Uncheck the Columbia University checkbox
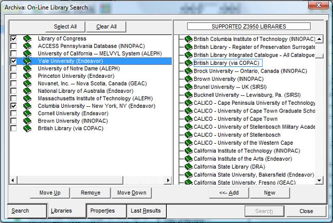This screenshot has height=223, width=333. point(14,106)
